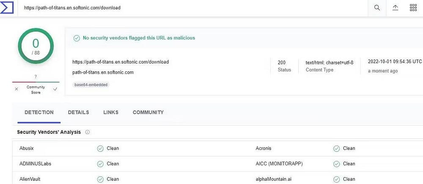Image resolution: width=423 pixels, height=184 pixels.
Task: Click the Clean check icon for Acronis
Action: (x=336, y=148)
